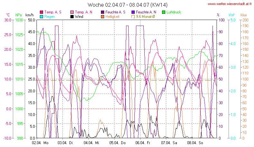Click the rain axis value '5.0'
Viewport: 254px width, 147px height.
click(x=233, y=20)
